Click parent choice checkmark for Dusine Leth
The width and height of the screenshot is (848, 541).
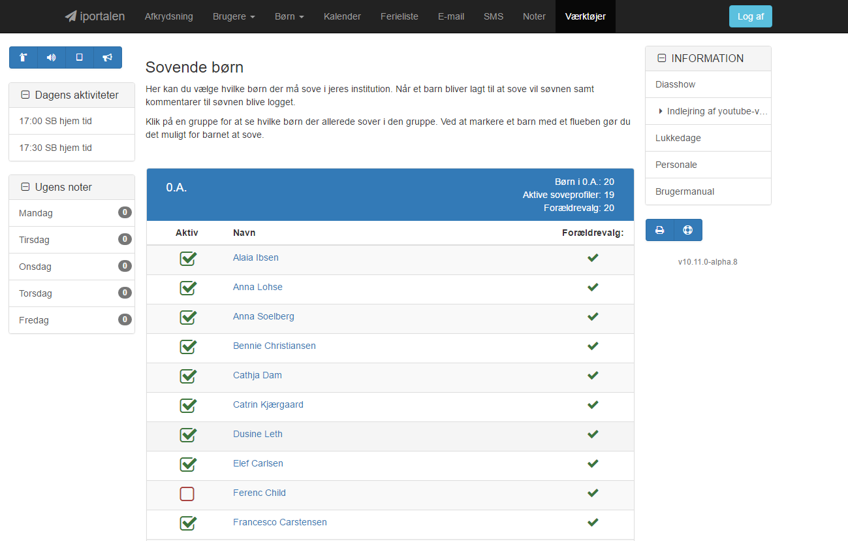pos(593,434)
